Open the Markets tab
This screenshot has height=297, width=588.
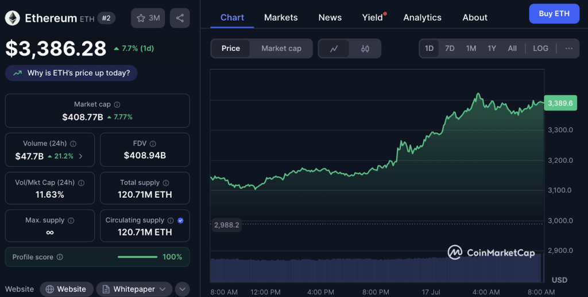click(281, 17)
